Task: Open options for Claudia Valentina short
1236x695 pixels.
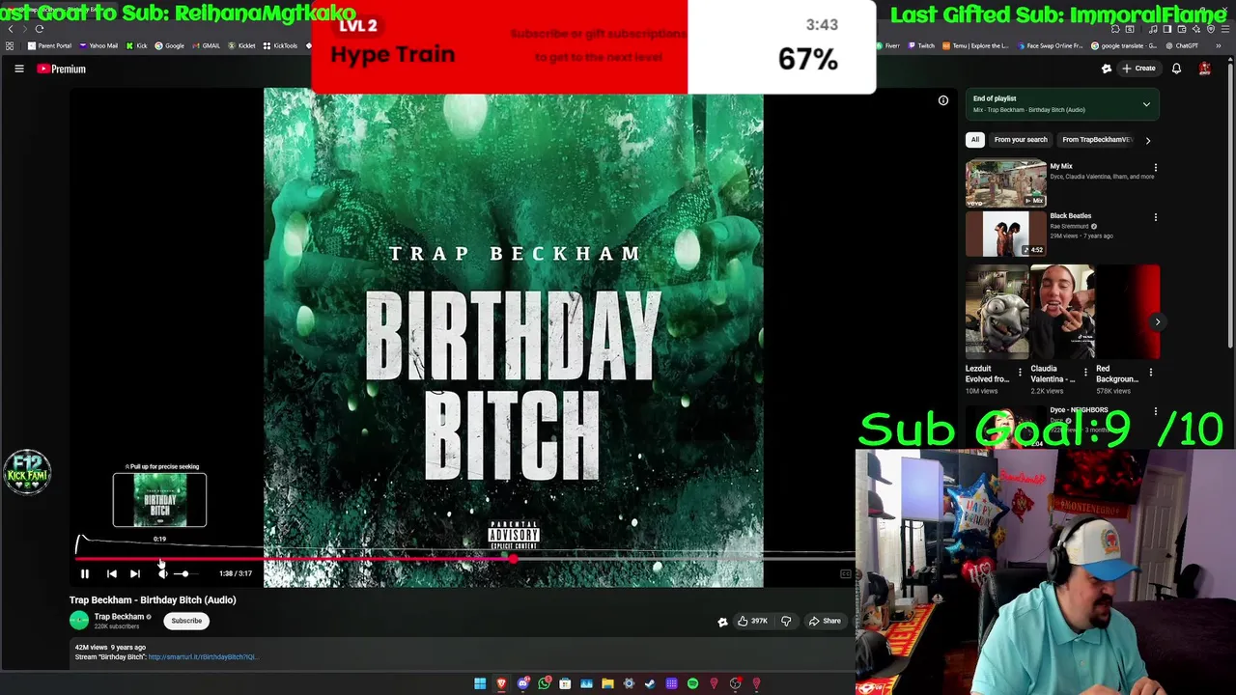Action: (x=1084, y=372)
